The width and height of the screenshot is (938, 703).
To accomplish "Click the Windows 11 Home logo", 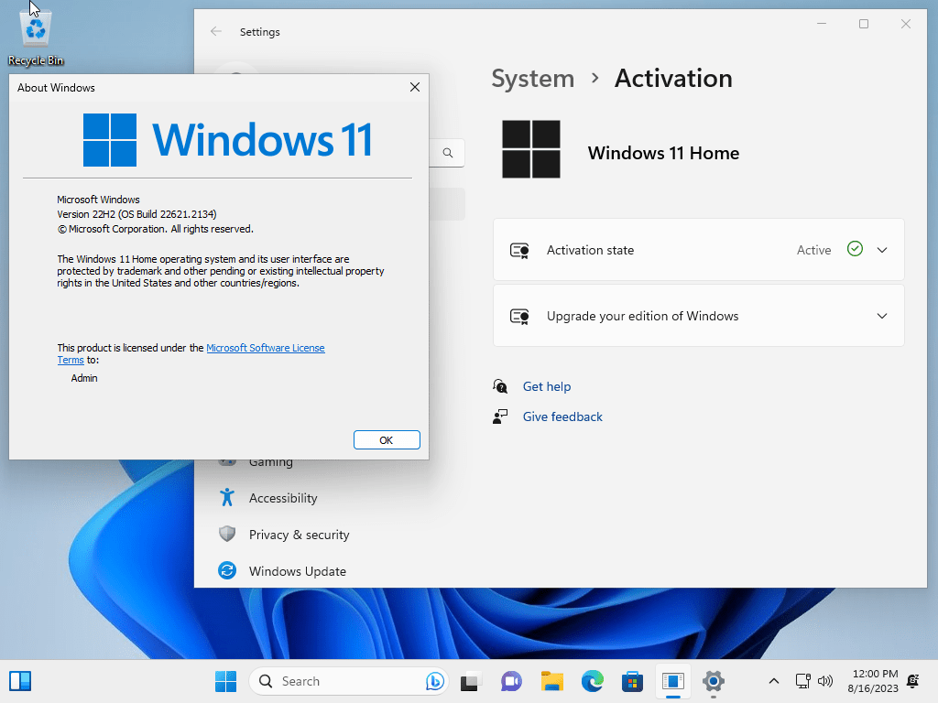I will [x=531, y=149].
